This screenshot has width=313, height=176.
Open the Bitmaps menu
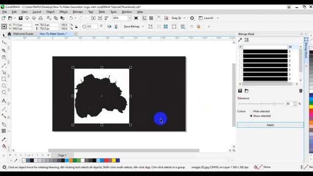tap(78, 12)
